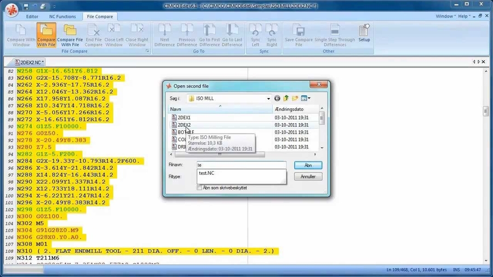The image size is (493, 277).
Task: Click Up One Level folder icon
Action: (286, 99)
